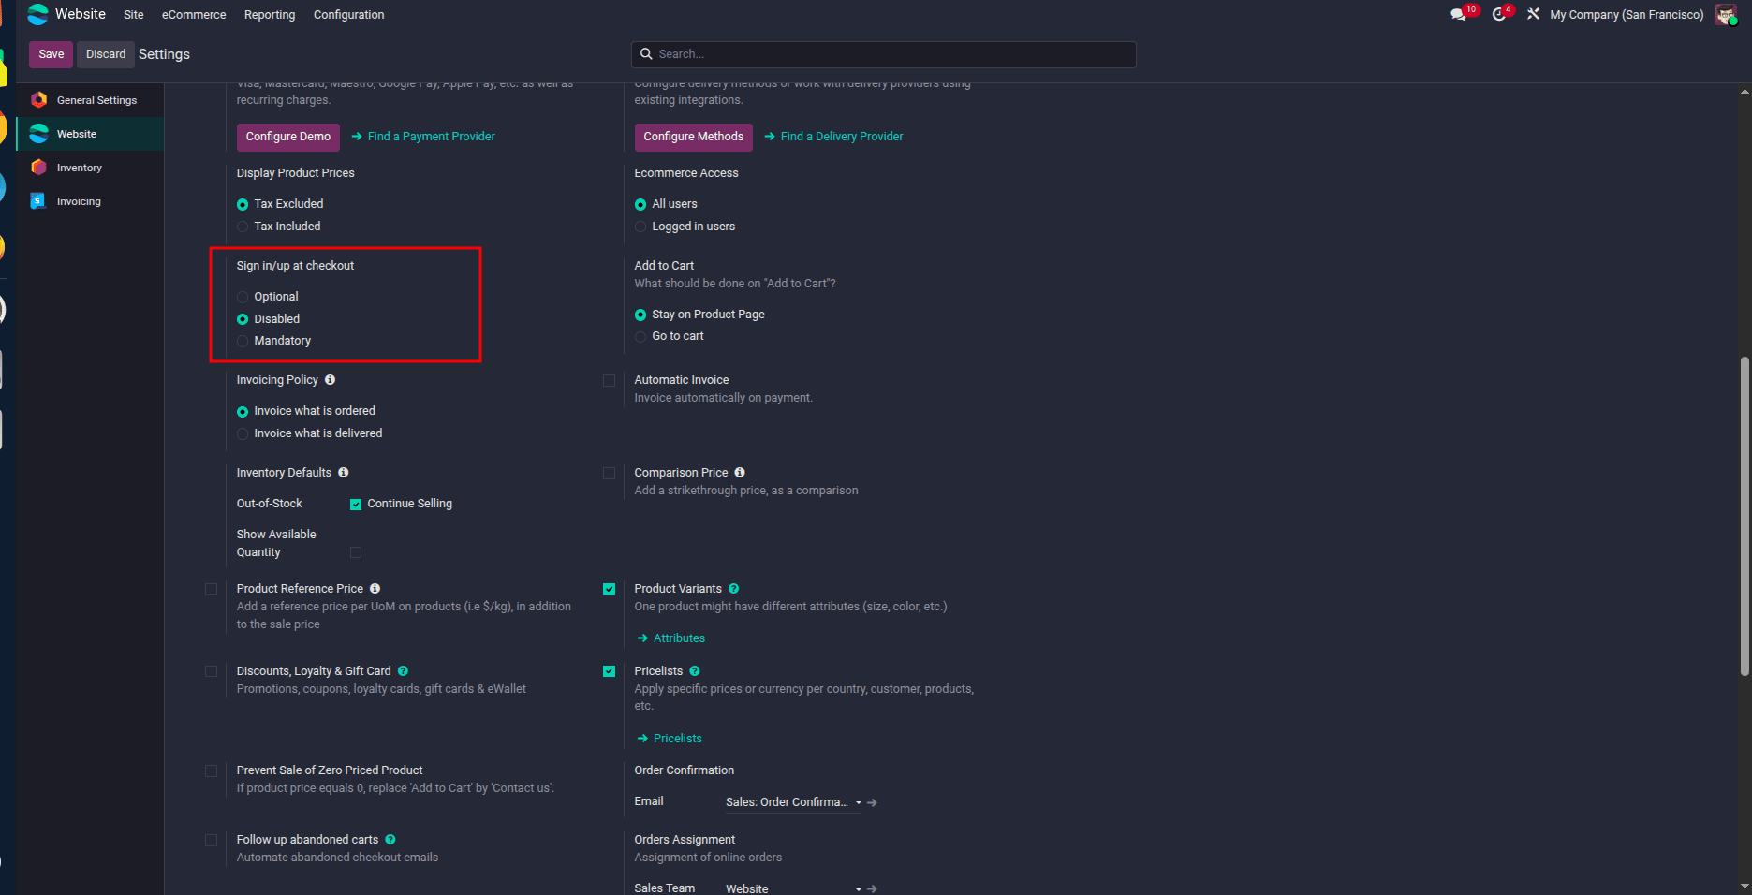Open Find a Payment Provider link
Image resolution: width=1752 pixels, height=895 pixels.
click(x=423, y=137)
